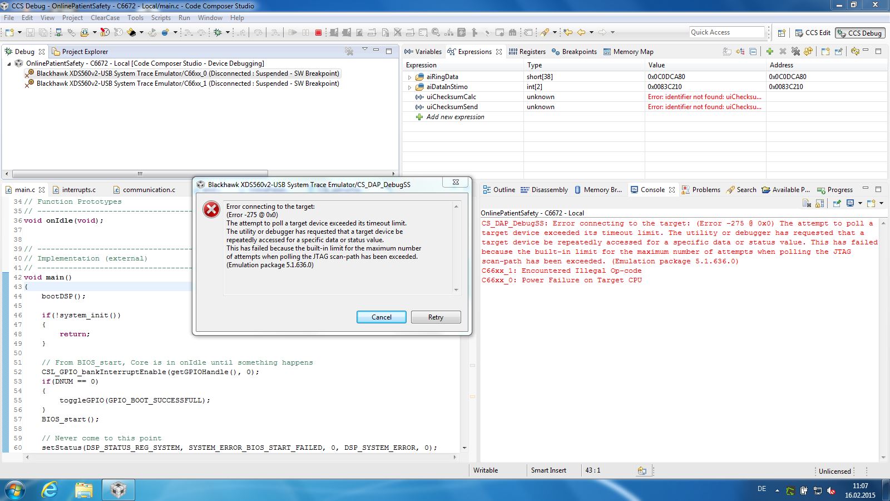Image resolution: width=890 pixels, height=501 pixels.
Task: Switch to Project Explorer tab
Action: [x=80, y=52]
